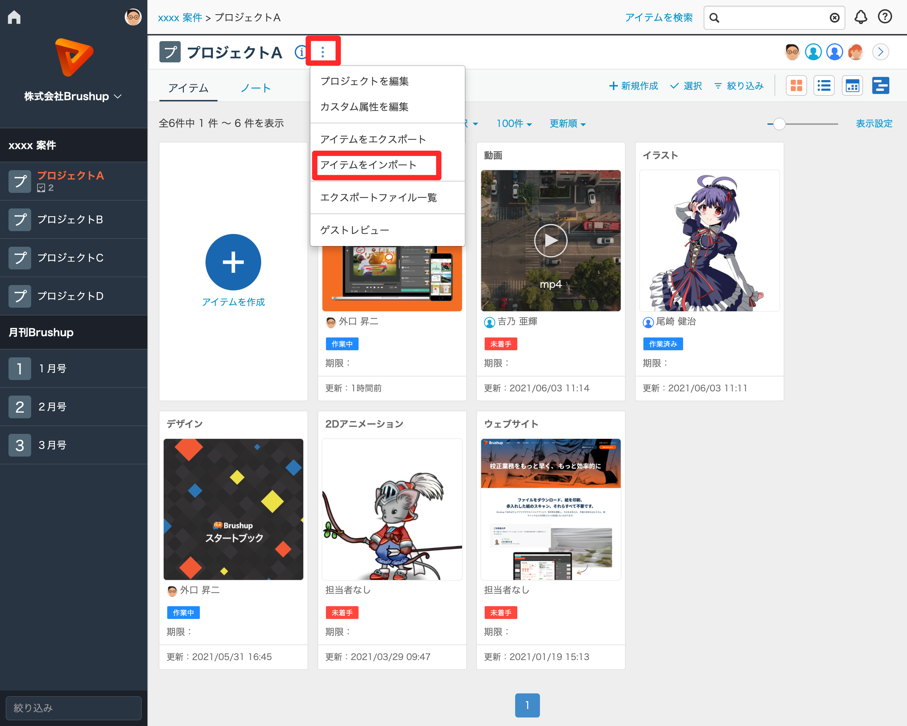907x726 pixels.
Task: Open the user avatar in sidebar
Action: point(133,17)
